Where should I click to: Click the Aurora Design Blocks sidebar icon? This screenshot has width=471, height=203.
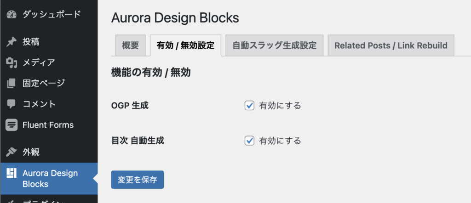pos(12,173)
